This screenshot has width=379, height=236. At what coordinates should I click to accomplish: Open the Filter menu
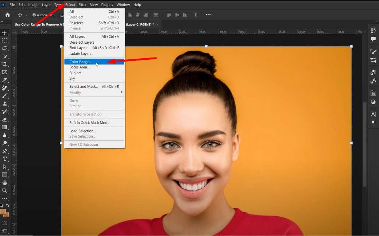[82, 5]
